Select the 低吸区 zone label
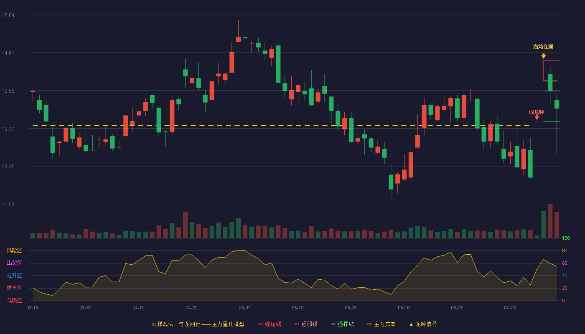 click(x=14, y=301)
